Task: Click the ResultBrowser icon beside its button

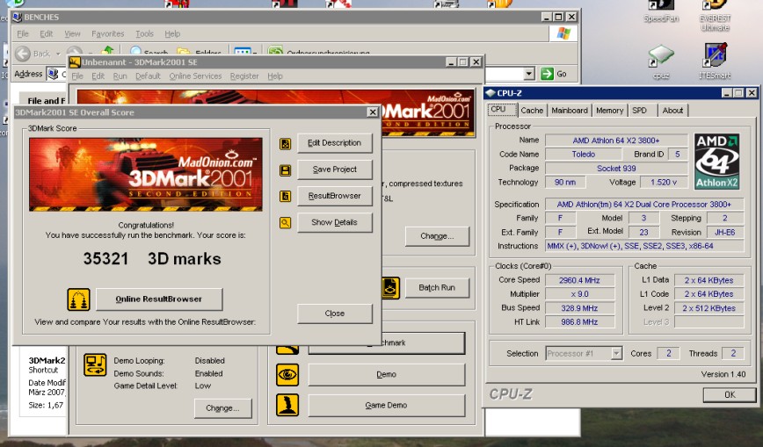Action: [285, 196]
